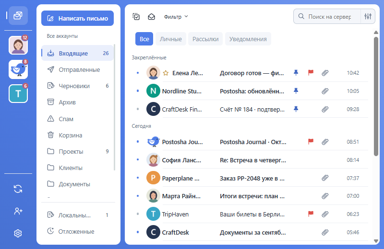The width and height of the screenshot is (384, 249).
Task: Open message 'Договор готов — фи...'
Action: click(x=252, y=73)
